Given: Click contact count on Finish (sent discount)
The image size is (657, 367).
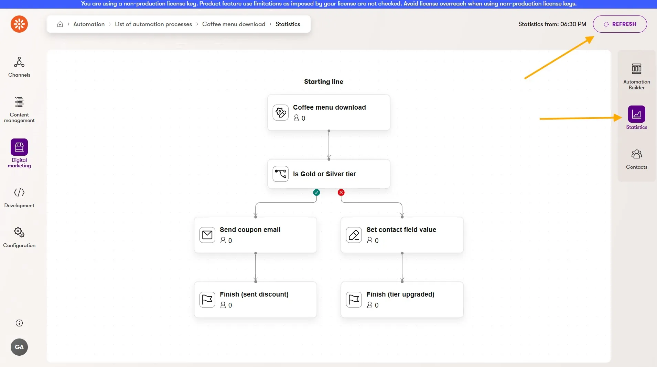Looking at the screenshot, I should (226, 305).
